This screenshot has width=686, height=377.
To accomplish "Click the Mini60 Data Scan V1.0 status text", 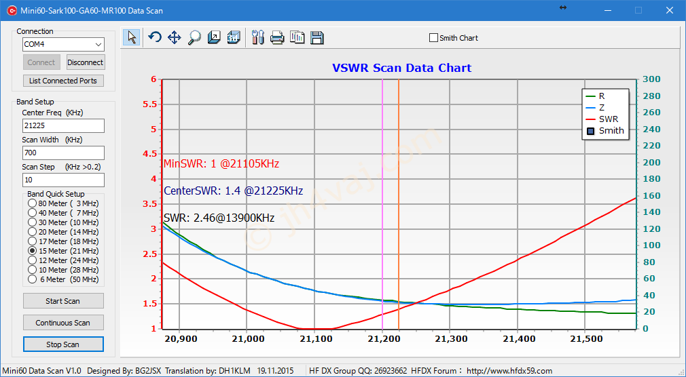I will click(41, 371).
